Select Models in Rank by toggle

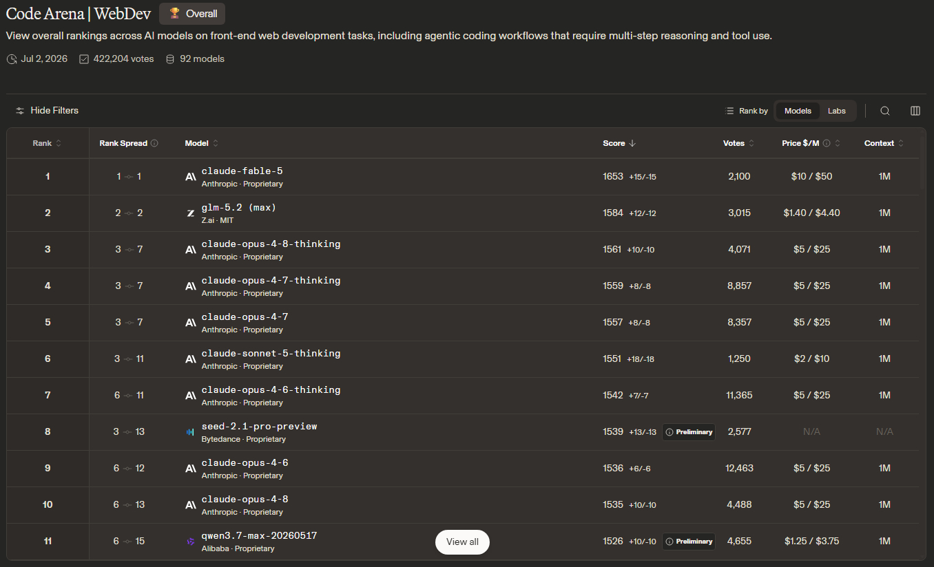pos(798,111)
